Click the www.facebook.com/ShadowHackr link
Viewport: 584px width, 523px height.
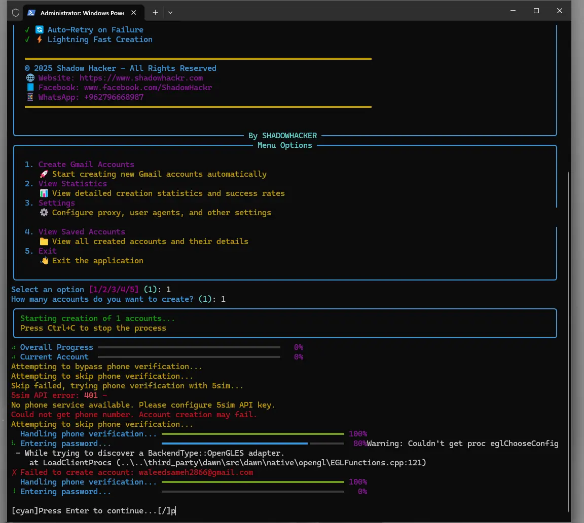tap(148, 88)
